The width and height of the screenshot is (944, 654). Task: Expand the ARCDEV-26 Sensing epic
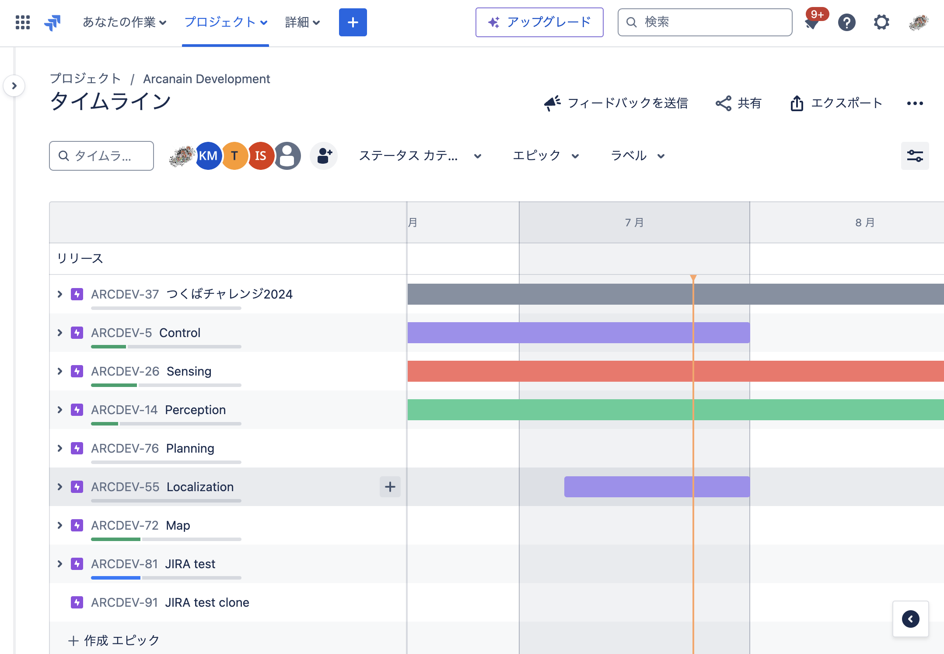(60, 371)
